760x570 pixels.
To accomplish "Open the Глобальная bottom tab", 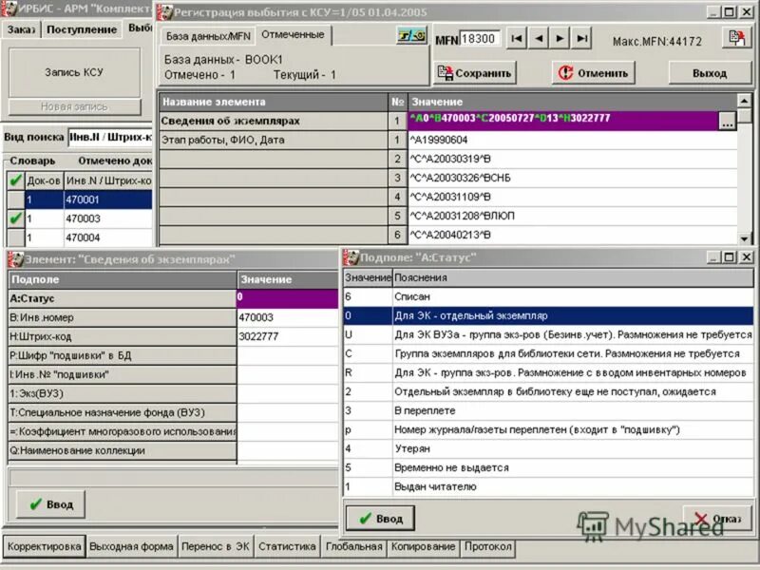I will [353, 547].
